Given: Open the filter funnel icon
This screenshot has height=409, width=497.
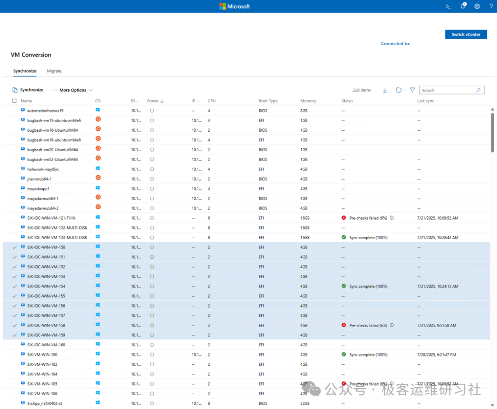Looking at the screenshot, I should (x=412, y=90).
